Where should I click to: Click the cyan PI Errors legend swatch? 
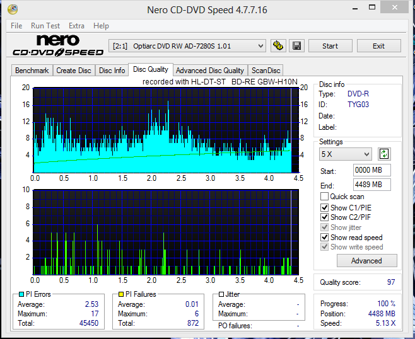[21, 294]
